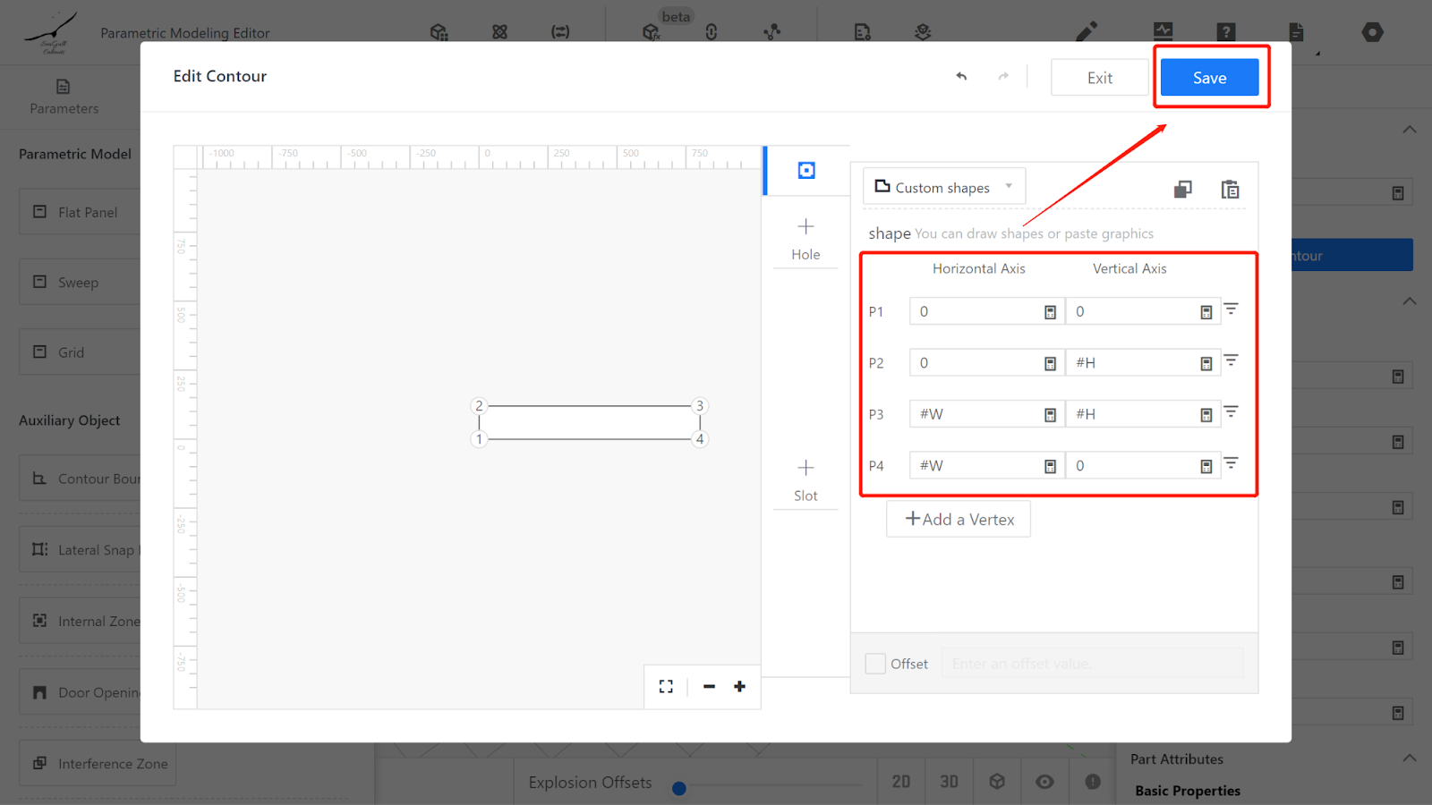Save the edited contour

[x=1209, y=78]
